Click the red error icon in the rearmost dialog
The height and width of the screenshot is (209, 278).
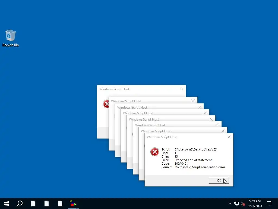[106, 104]
